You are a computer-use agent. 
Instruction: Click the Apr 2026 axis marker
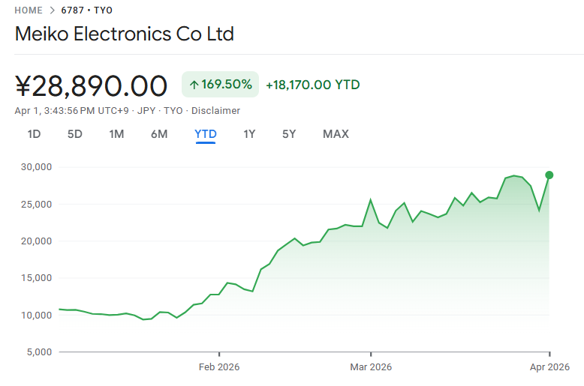(x=549, y=367)
